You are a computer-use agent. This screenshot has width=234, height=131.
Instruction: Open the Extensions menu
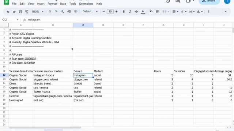point(86,4)
